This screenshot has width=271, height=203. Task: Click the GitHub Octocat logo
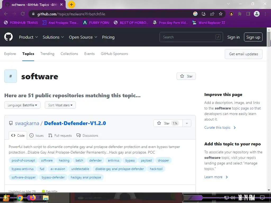coord(8,37)
